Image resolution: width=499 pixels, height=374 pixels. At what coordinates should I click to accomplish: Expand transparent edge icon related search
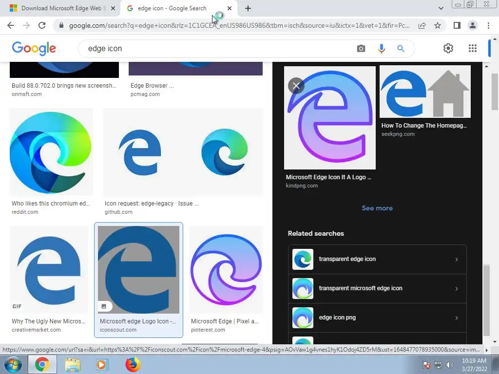tap(377, 259)
